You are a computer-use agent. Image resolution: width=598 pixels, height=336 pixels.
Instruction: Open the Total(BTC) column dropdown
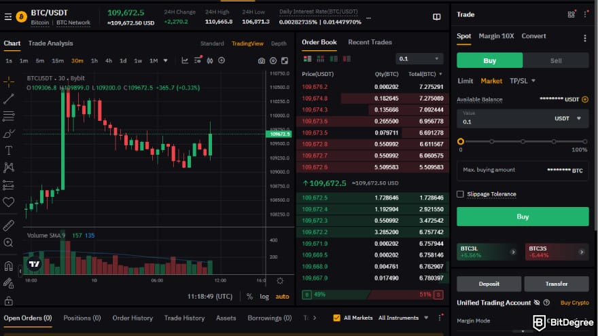click(x=441, y=74)
